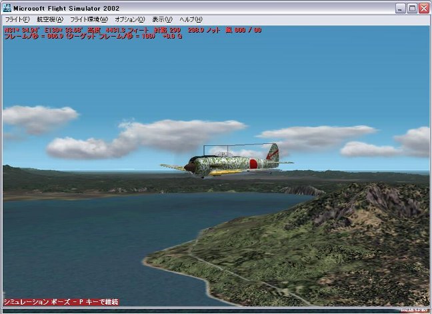Open the フライト (Flight) menu
Viewport: 432px width, 314px height.
(x=17, y=19)
